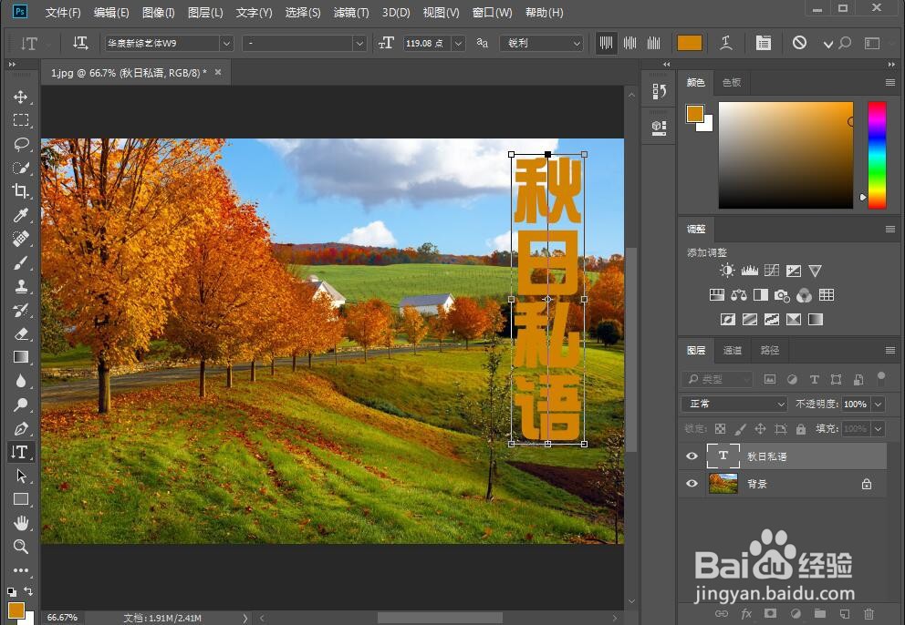Image resolution: width=905 pixels, height=625 pixels.
Task: Set bottom text alignment
Action: tap(653, 43)
